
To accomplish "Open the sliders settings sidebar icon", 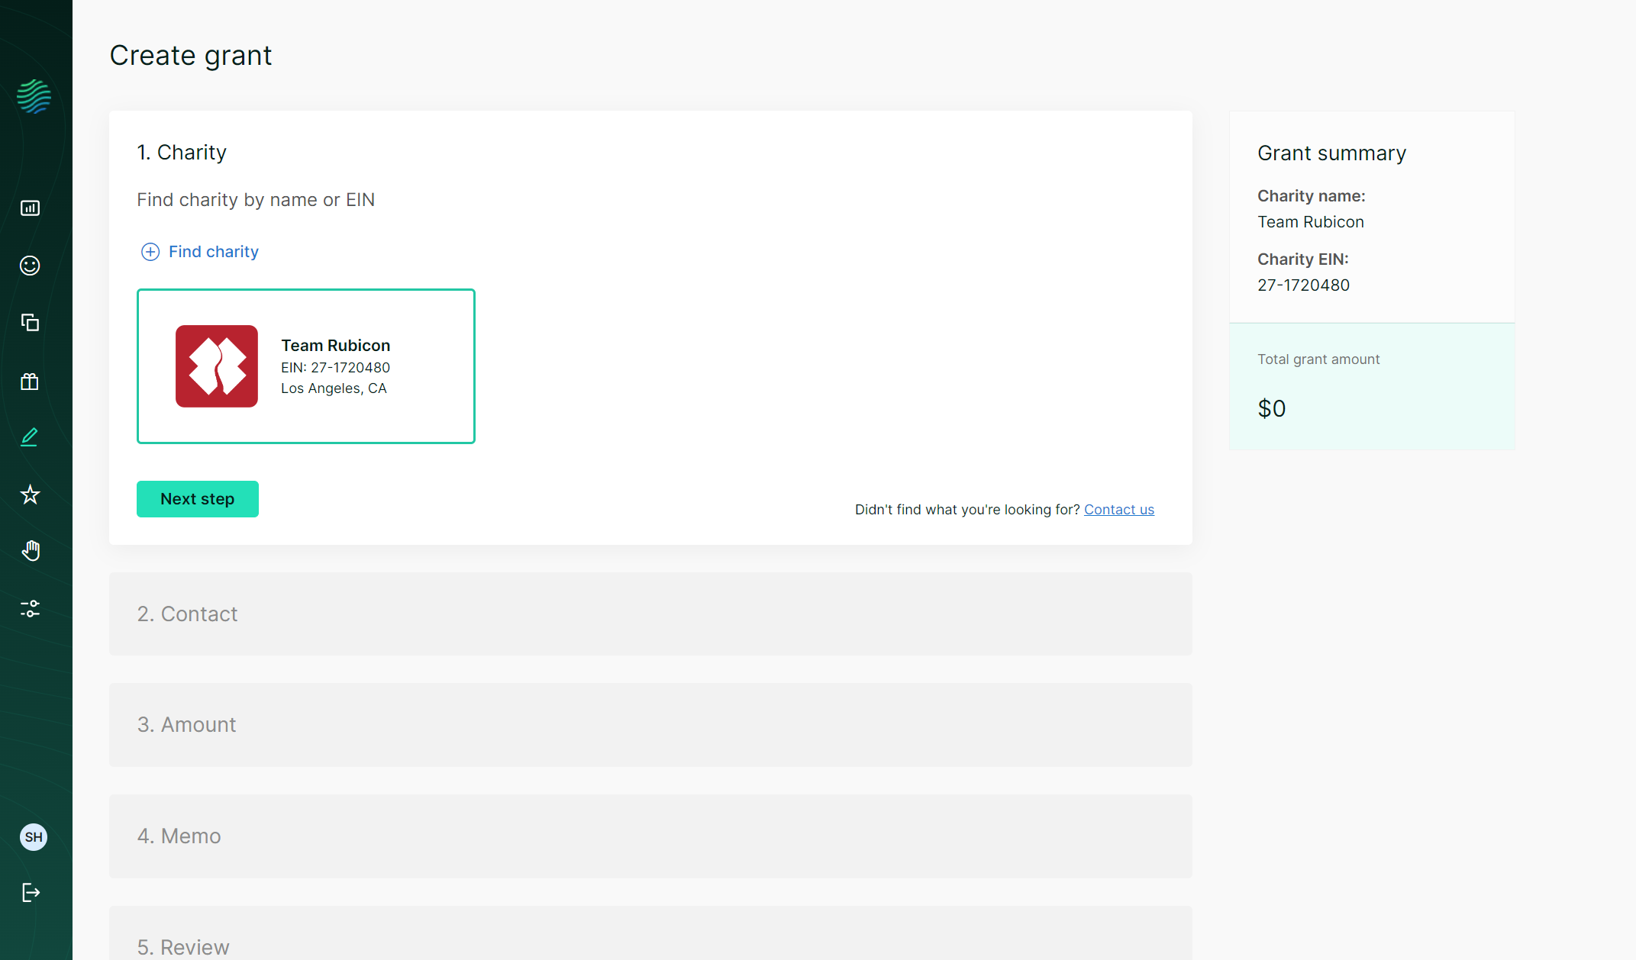I will 30,608.
